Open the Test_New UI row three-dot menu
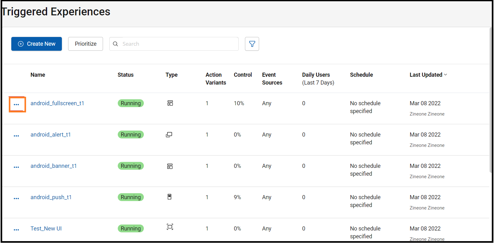494x243 pixels. click(16, 230)
